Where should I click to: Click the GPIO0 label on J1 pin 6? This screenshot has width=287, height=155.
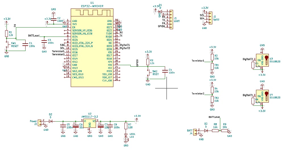coord(161,26)
